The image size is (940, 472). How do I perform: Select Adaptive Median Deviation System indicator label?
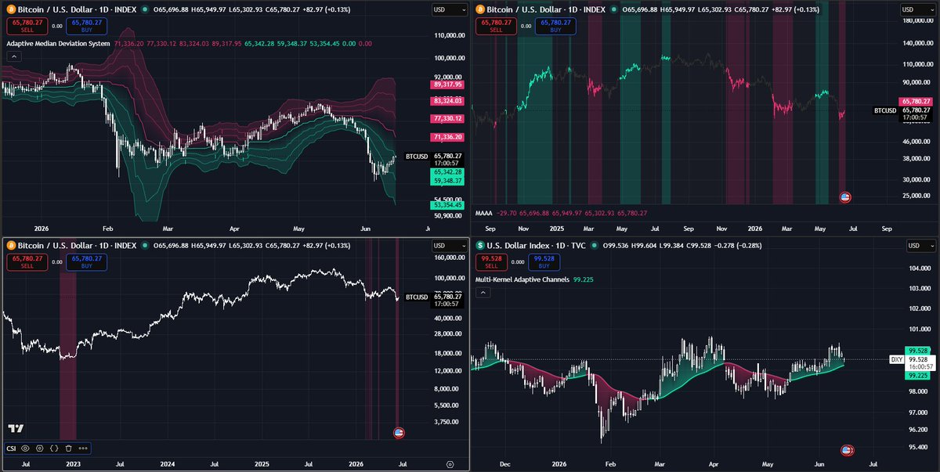click(x=59, y=43)
